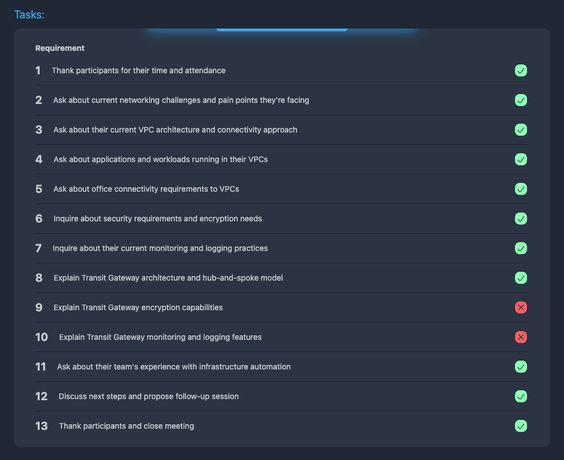564x460 pixels.
Task: Click the red X beside monitoring and logging features
Action: coord(520,337)
